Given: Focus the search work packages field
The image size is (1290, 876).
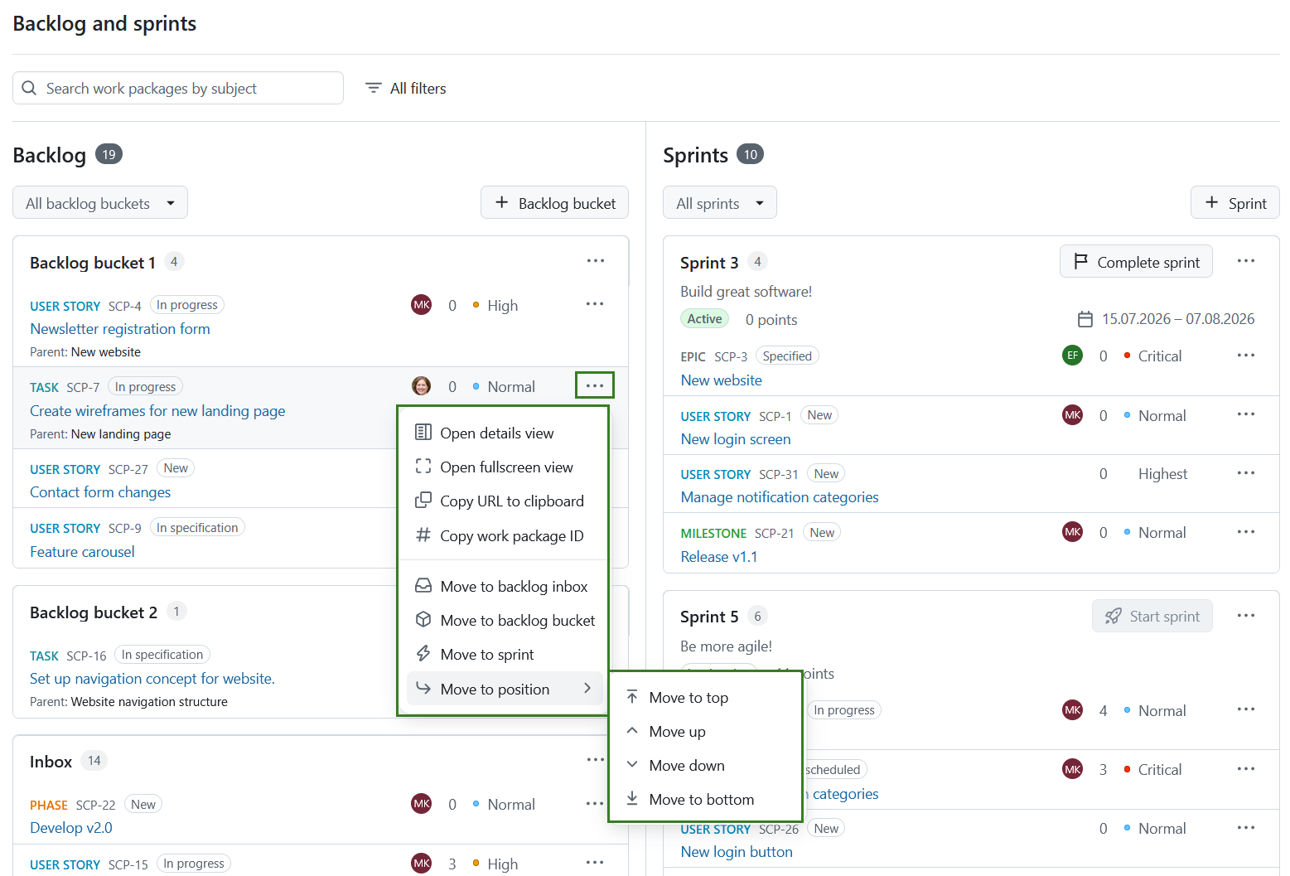Looking at the screenshot, I should tap(178, 88).
